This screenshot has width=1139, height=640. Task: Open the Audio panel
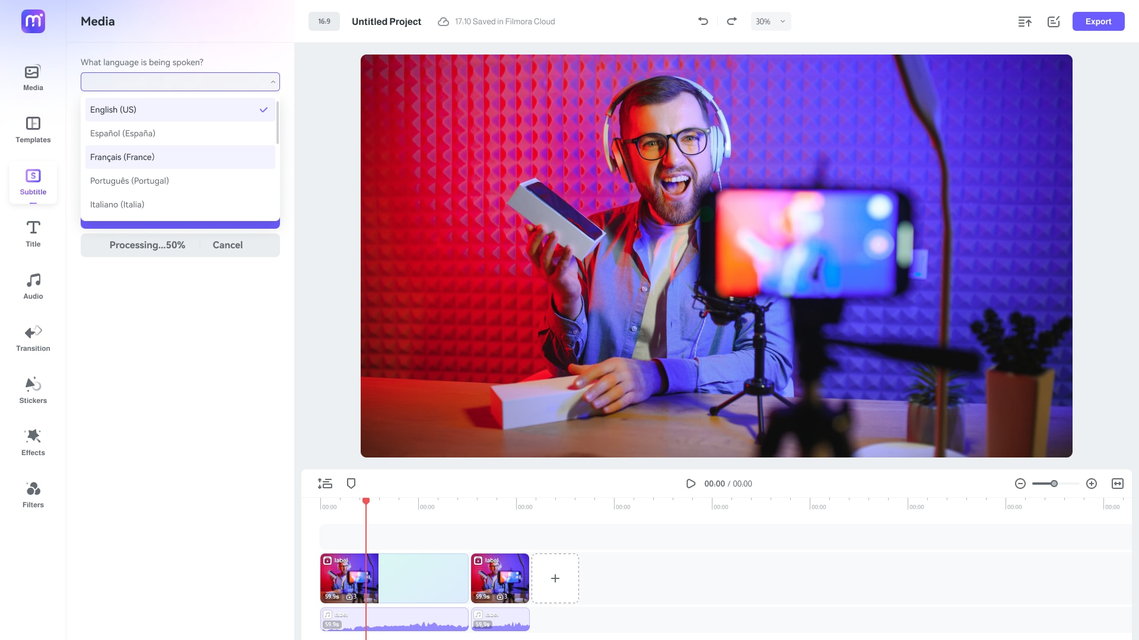[x=33, y=286]
